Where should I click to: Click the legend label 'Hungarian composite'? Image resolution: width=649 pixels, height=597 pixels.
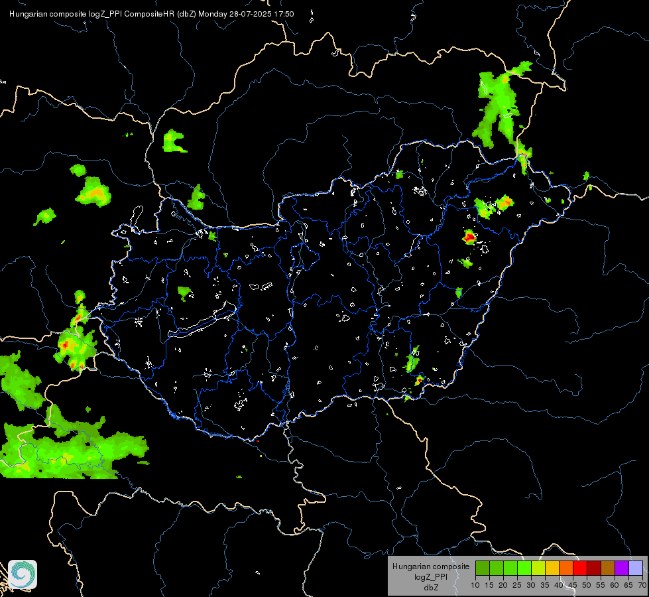[431, 566]
